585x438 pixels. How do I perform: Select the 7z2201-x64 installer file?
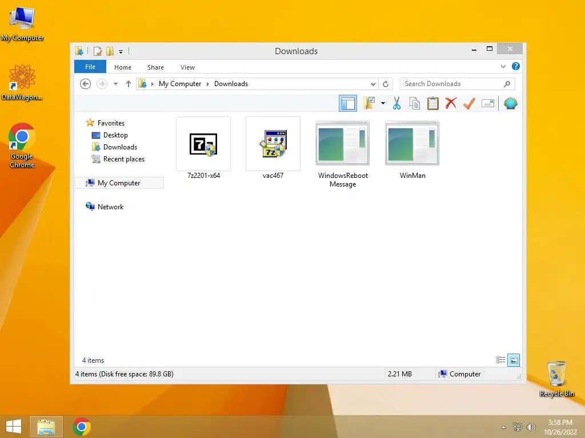[203, 148]
